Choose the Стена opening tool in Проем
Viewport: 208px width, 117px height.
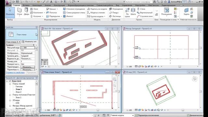tap(141, 9)
